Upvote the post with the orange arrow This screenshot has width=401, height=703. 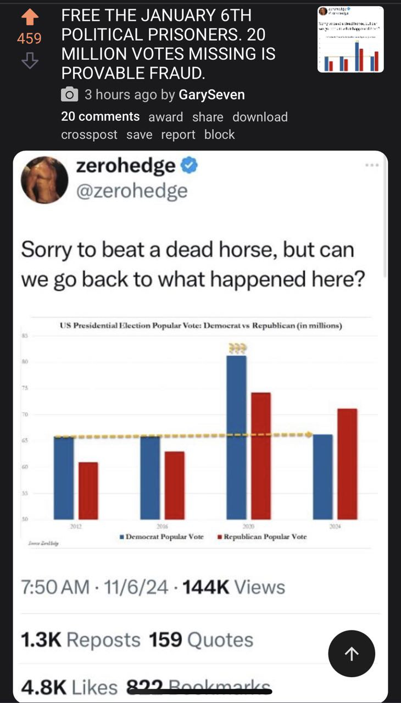pyautogui.click(x=29, y=18)
